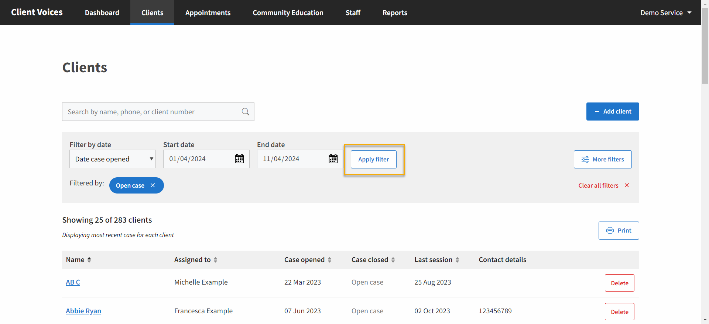This screenshot has height=324, width=709.
Task: Select the date 22 Mar 2023
Action: tap(302, 282)
